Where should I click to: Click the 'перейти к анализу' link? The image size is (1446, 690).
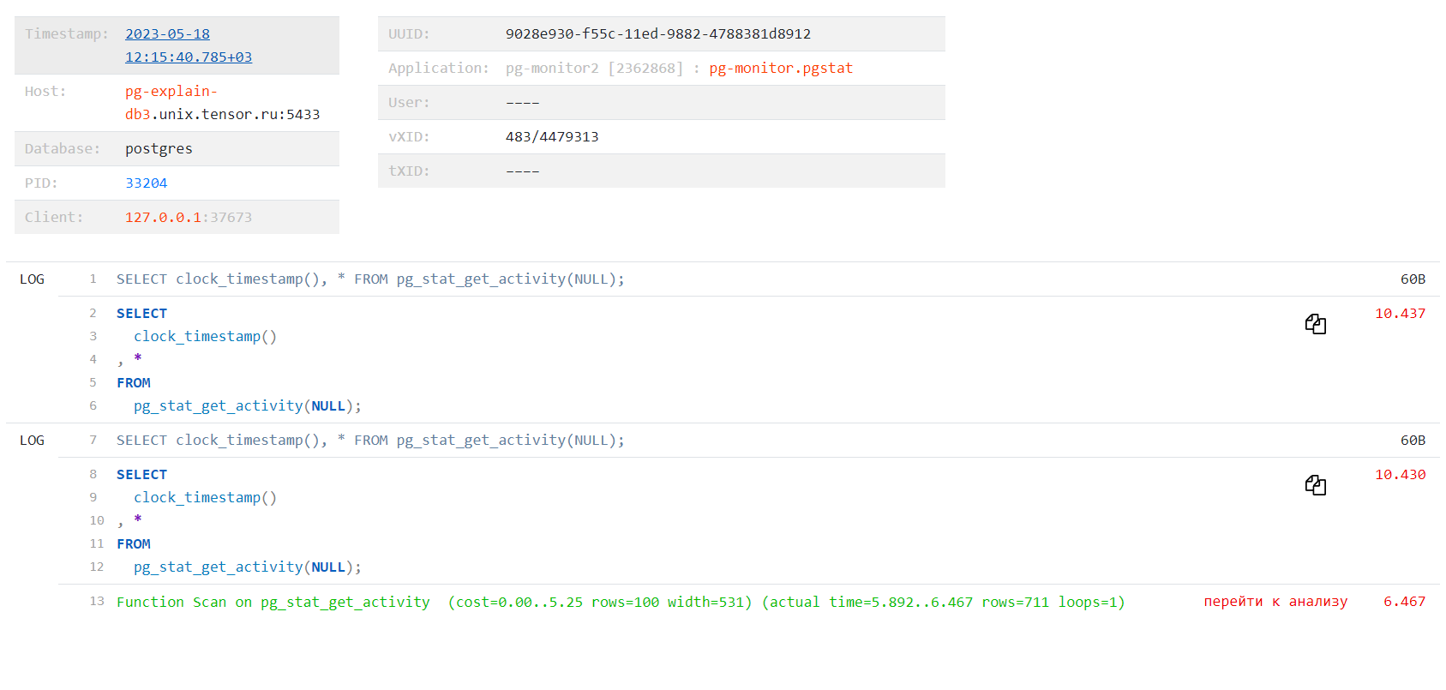1275,602
